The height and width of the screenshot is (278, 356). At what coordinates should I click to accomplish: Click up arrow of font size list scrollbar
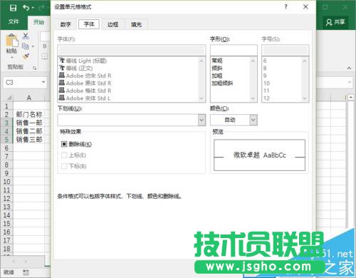[x=305, y=61]
